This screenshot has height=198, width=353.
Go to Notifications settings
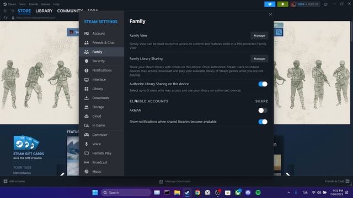tap(101, 70)
